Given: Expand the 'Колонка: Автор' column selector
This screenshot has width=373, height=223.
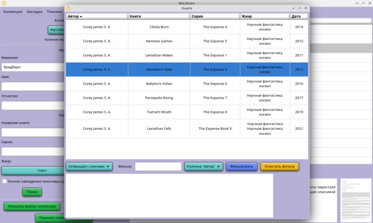Looking at the screenshot, I should click(x=204, y=167).
